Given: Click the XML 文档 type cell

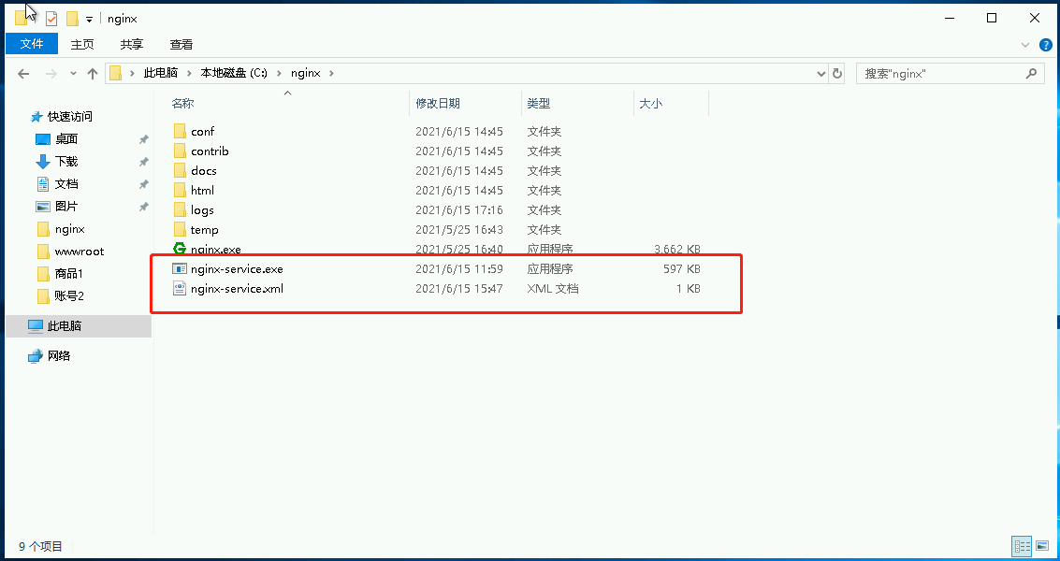Looking at the screenshot, I should pyautogui.click(x=553, y=289).
